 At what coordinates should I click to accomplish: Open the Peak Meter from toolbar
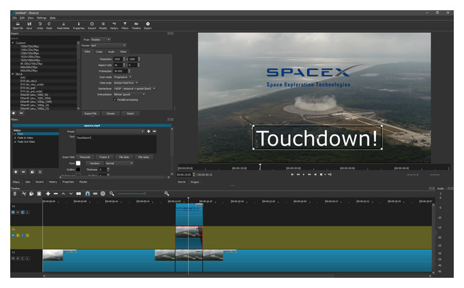pyautogui.click(x=63, y=26)
